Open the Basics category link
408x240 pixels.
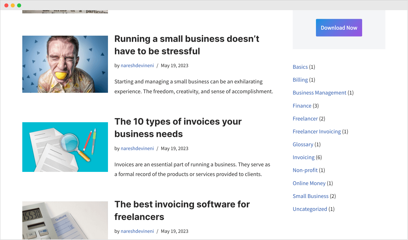click(x=300, y=67)
